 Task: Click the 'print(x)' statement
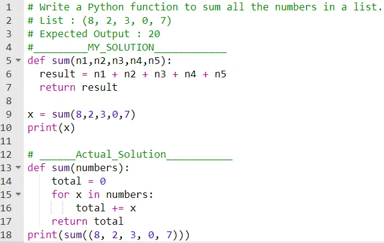click(51, 128)
